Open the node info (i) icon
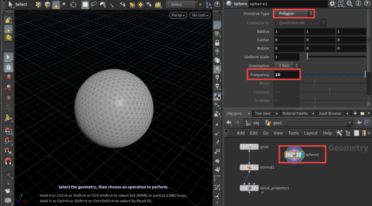 pyautogui.click(x=358, y=4)
